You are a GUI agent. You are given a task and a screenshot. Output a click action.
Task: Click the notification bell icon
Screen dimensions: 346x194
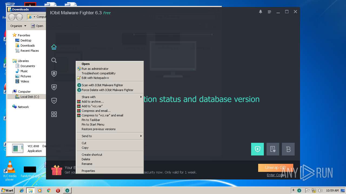[x=261, y=12]
